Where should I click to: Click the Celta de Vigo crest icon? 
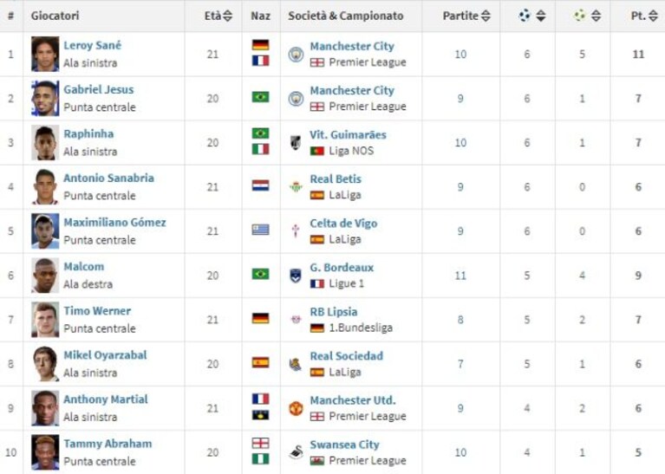tap(296, 231)
